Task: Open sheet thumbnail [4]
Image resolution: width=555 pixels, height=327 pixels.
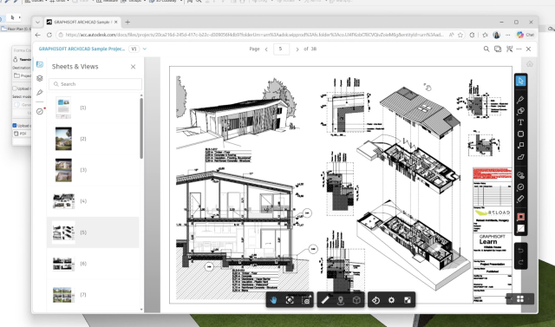Action: point(63,201)
